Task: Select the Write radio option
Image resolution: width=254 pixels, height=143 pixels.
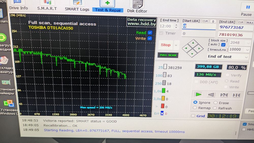Action: 226,87
